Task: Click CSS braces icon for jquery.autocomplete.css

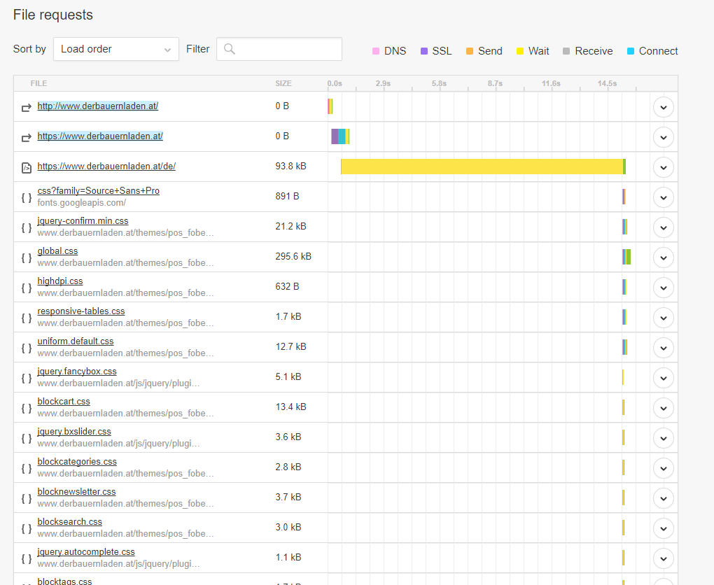Action: (x=27, y=558)
